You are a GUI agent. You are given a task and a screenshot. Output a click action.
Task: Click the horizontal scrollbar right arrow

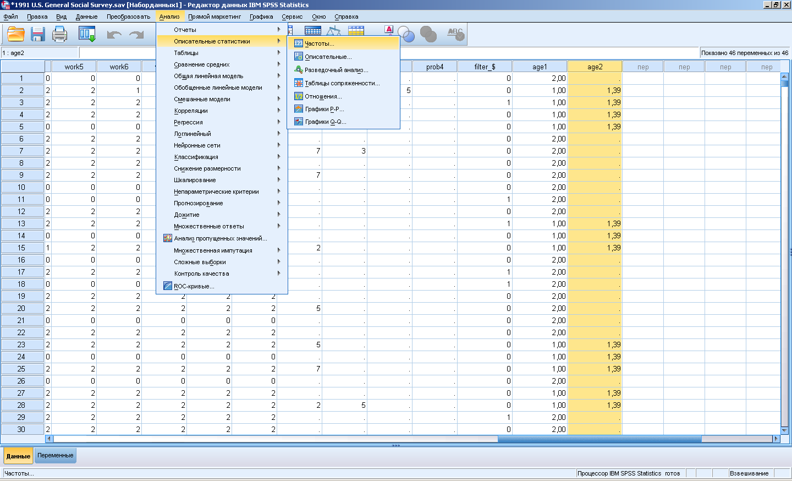[776, 439]
